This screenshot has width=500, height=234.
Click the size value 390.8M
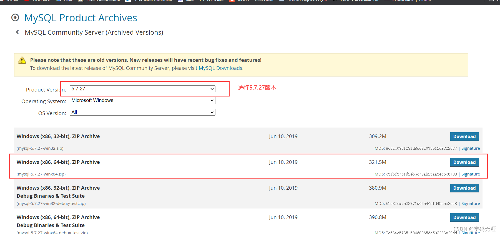point(378,217)
